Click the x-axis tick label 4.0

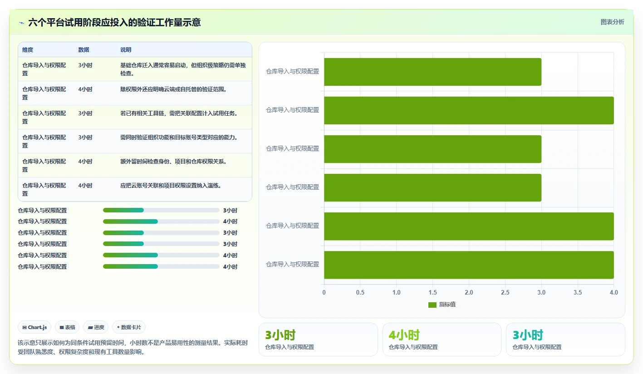(614, 293)
